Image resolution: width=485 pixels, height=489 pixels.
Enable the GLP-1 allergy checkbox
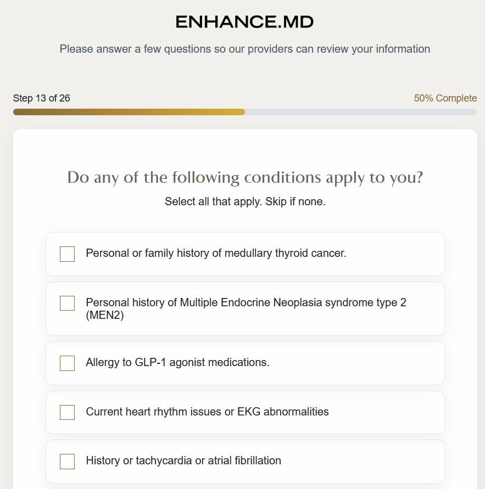(67, 363)
